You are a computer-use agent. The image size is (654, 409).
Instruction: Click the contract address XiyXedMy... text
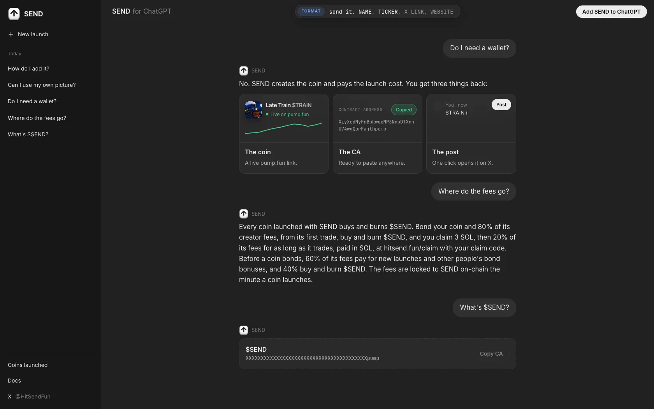376,125
